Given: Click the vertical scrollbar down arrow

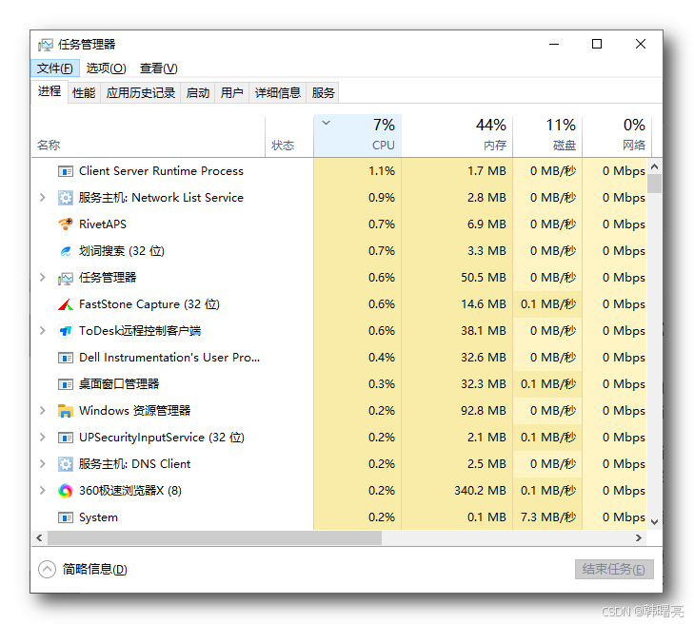Looking at the screenshot, I should coord(655,522).
